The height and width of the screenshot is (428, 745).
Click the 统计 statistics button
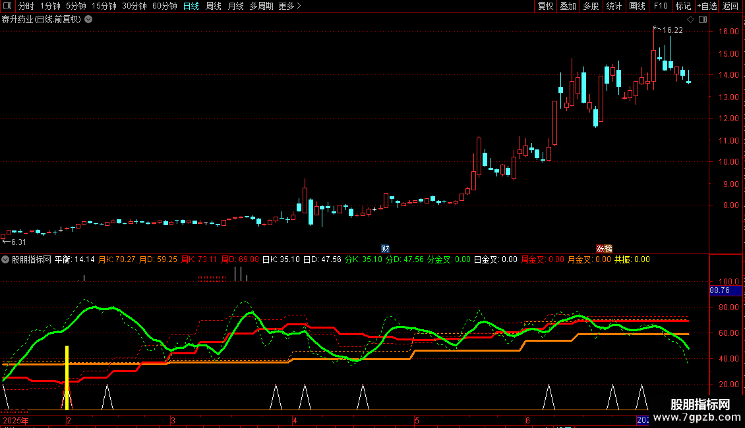point(613,6)
